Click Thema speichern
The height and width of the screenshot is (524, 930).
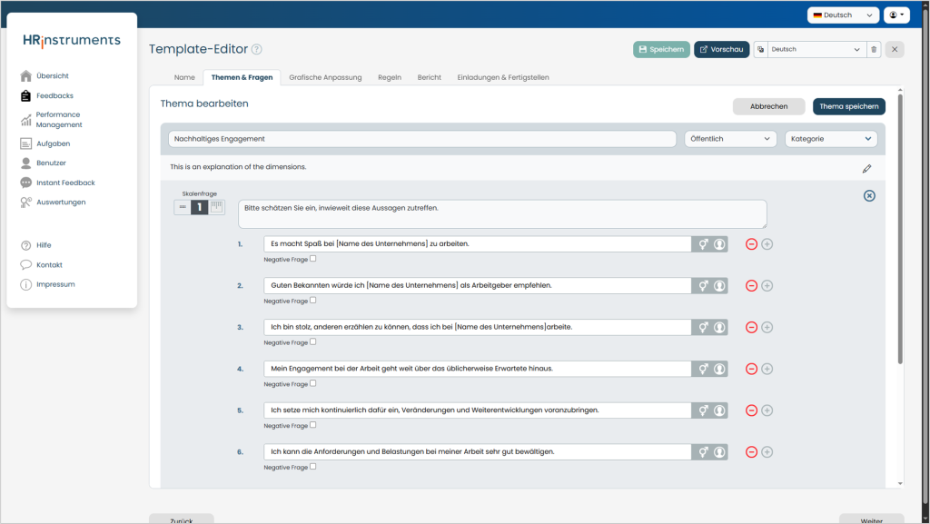[x=849, y=106]
